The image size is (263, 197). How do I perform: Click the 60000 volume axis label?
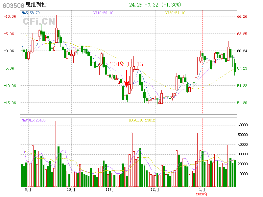point(243,125)
